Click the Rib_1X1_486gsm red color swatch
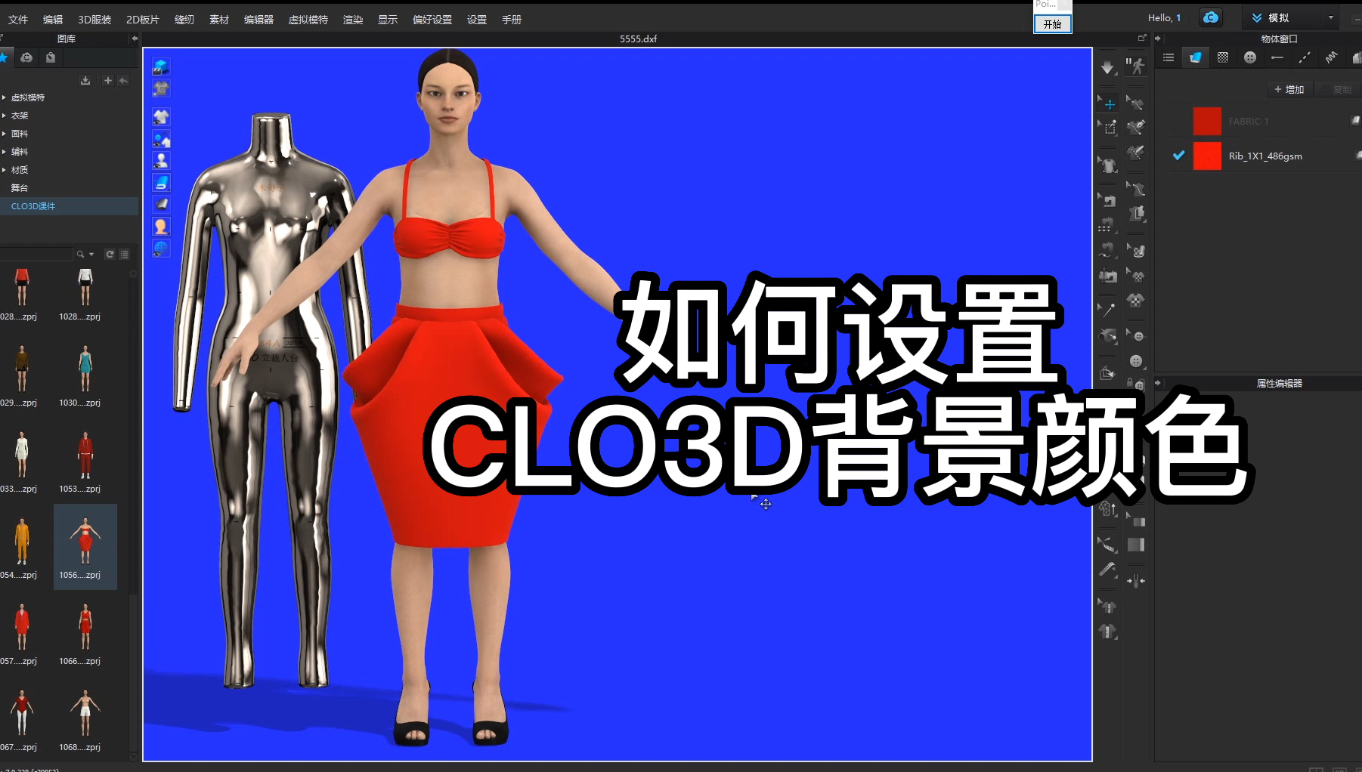This screenshot has width=1362, height=772. [1207, 156]
